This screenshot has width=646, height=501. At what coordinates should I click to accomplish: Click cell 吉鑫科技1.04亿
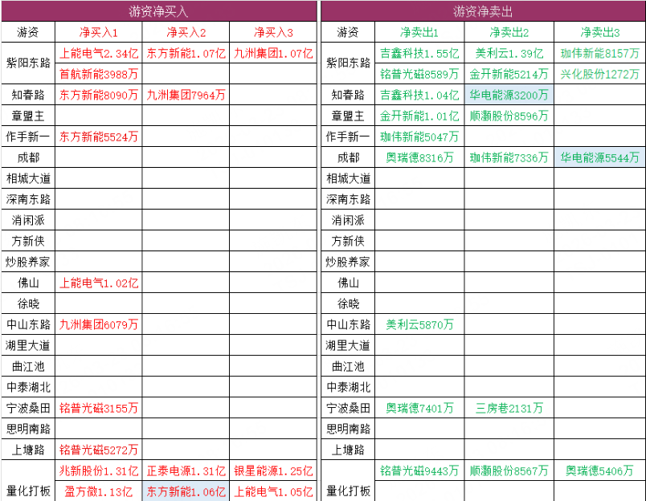coord(419,95)
